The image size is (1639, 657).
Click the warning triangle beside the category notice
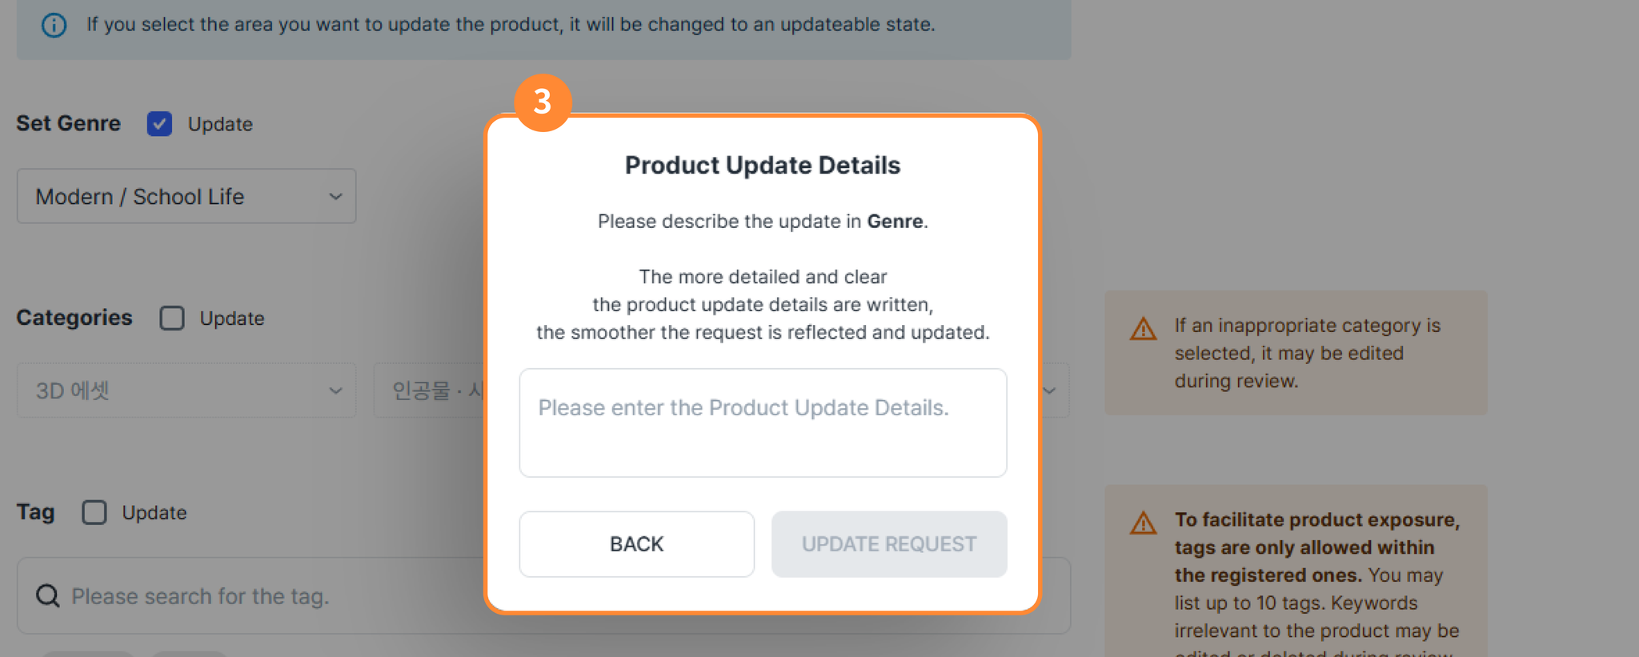[1143, 328]
